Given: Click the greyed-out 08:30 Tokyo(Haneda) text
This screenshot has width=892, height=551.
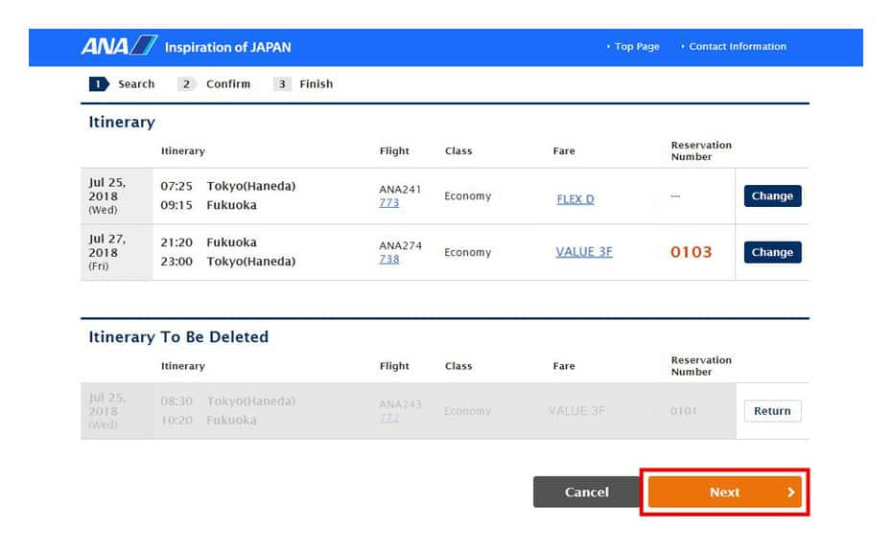Looking at the screenshot, I should 228,401.
